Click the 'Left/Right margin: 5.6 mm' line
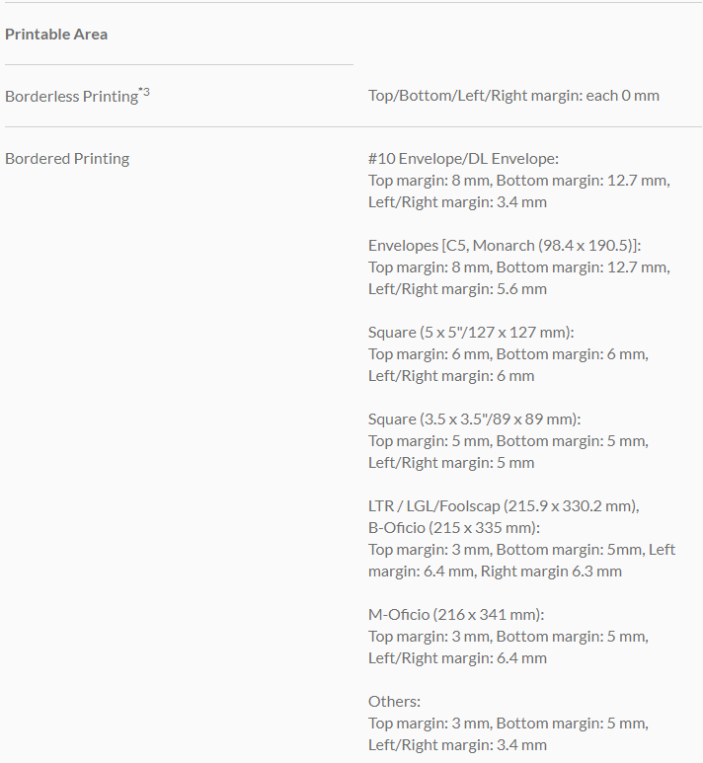The image size is (703, 763). [457, 289]
